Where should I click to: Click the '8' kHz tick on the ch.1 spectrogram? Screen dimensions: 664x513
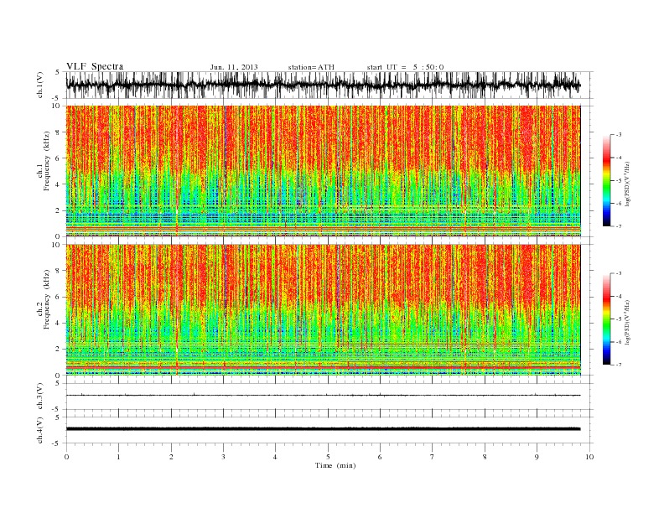pyautogui.click(x=59, y=132)
